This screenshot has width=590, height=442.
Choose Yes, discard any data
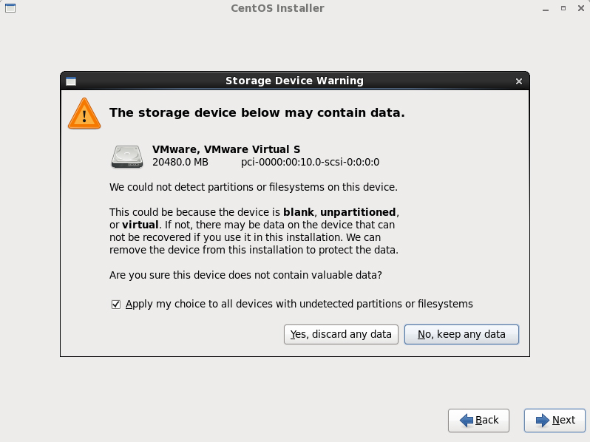pos(341,334)
